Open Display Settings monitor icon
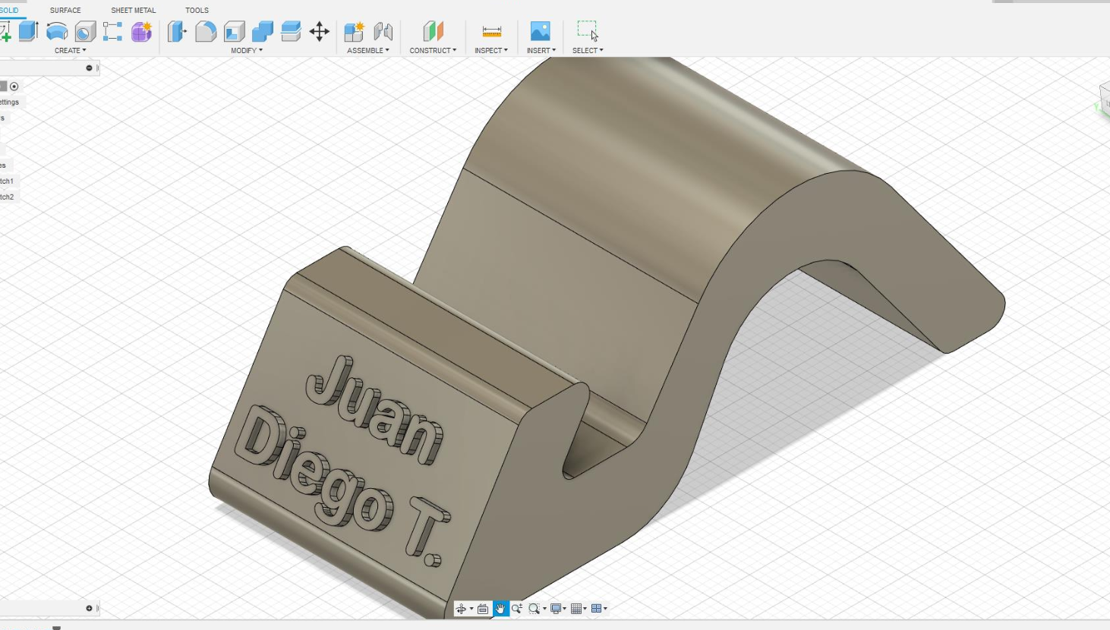Viewport: 1110px width, 630px height. pos(556,609)
